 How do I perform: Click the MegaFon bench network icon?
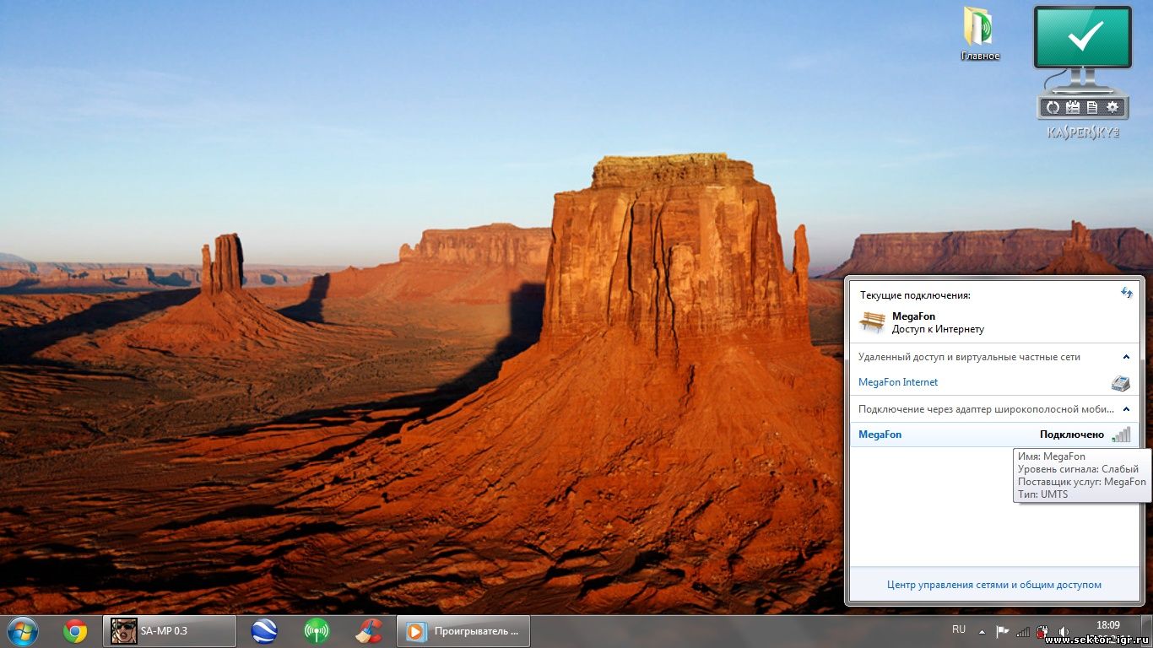click(x=872, y=322)
